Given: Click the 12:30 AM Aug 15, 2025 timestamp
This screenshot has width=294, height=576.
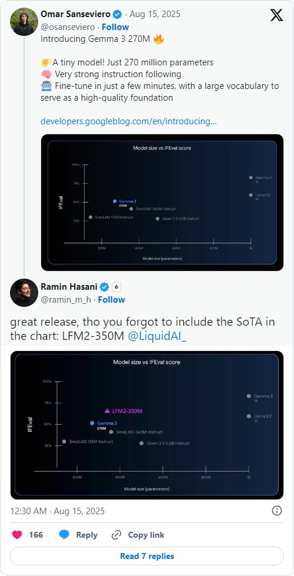Looking at the screenshot, I should pyautogui.click(x=58, y=511).
